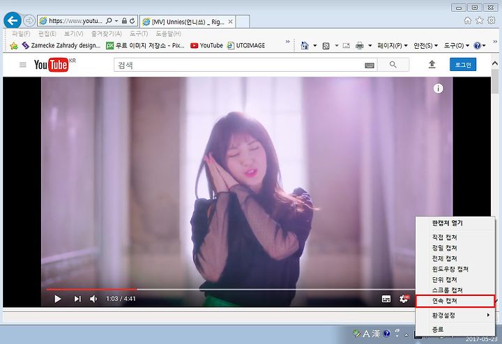The image size is (502, 344).
Task: Open the YouTube bookmark in favorites bar
Action: pyautogui.click(x=206, y=46)
